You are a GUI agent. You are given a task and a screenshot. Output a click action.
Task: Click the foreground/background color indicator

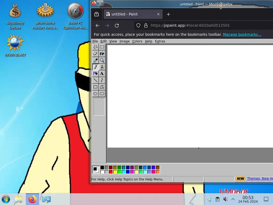tap(96, 169)
